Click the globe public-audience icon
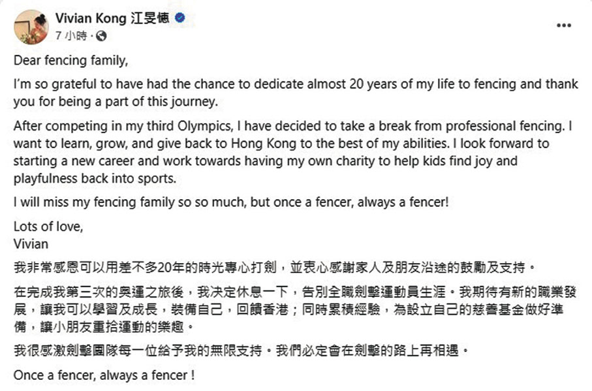This screenshot has width=592, height=391. [x=100, y=35]
